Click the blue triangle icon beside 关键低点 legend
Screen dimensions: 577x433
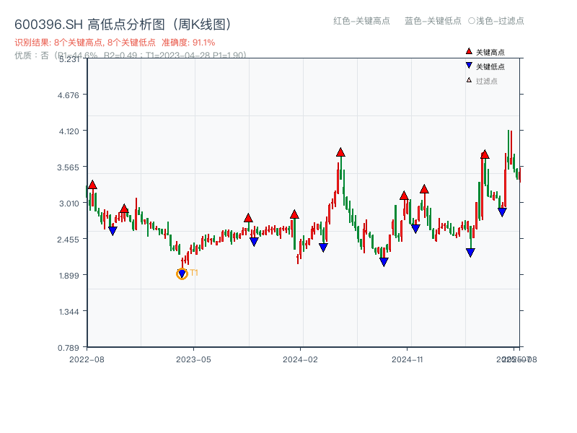click(469, 66)
